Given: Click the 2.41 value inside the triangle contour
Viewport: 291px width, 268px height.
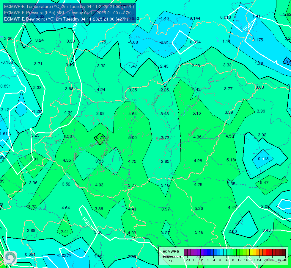Looking at the screenshot, I should (x=65, y=232).
